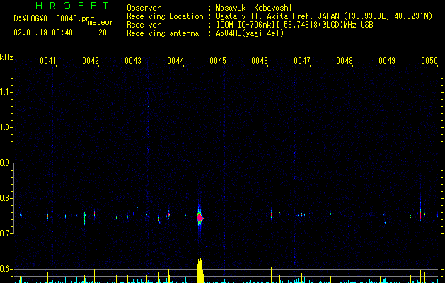This screenshot has height=283, width=445.
Task: Click the 0050 time axis label
Action: pyautogui.click(x=429, y=61)
